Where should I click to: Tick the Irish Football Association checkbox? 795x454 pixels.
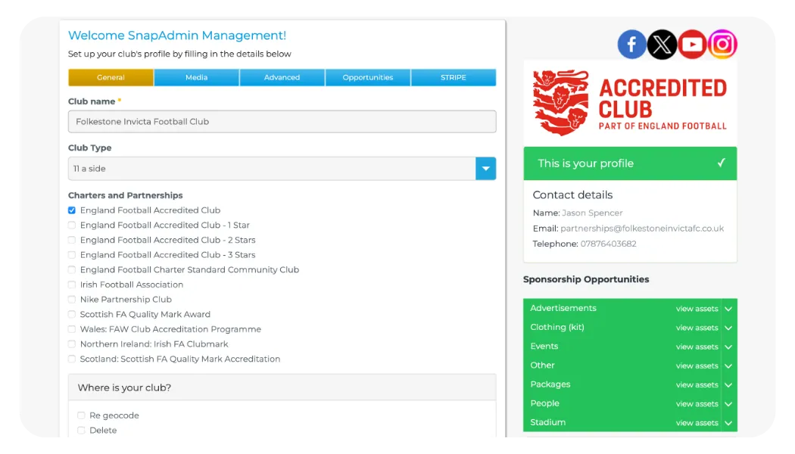coord(72,285)
